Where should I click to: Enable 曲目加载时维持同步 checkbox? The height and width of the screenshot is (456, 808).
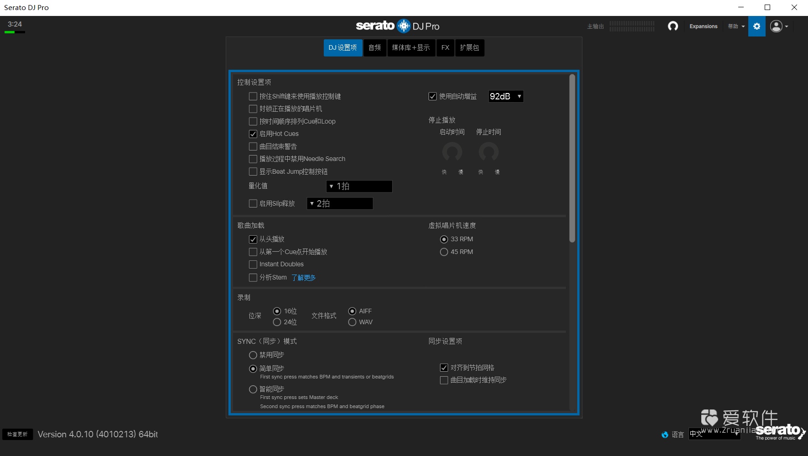pyautogui.click(x=444, y=380)
